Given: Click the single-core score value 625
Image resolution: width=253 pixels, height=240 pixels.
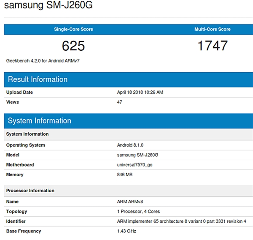Looking at the screenshot, I should pos(73,46).
